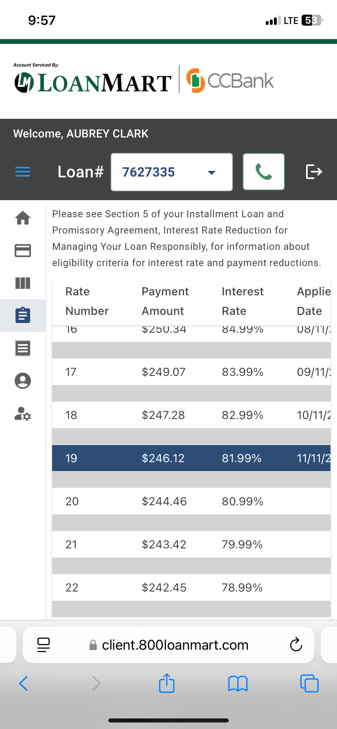Viewport: 337px width, 729px height.
Task: Open the hamburger navigation menu
Action: (x=23, y=172)
